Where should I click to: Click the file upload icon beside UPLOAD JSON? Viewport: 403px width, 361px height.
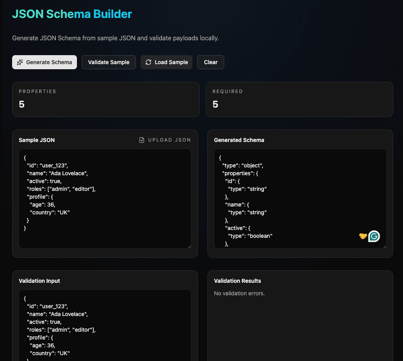click(x=141, y=140)
